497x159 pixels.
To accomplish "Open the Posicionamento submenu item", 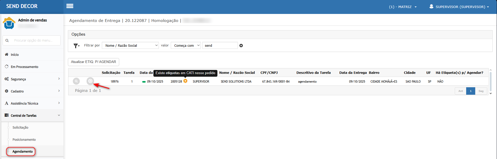I will [24, 140].
